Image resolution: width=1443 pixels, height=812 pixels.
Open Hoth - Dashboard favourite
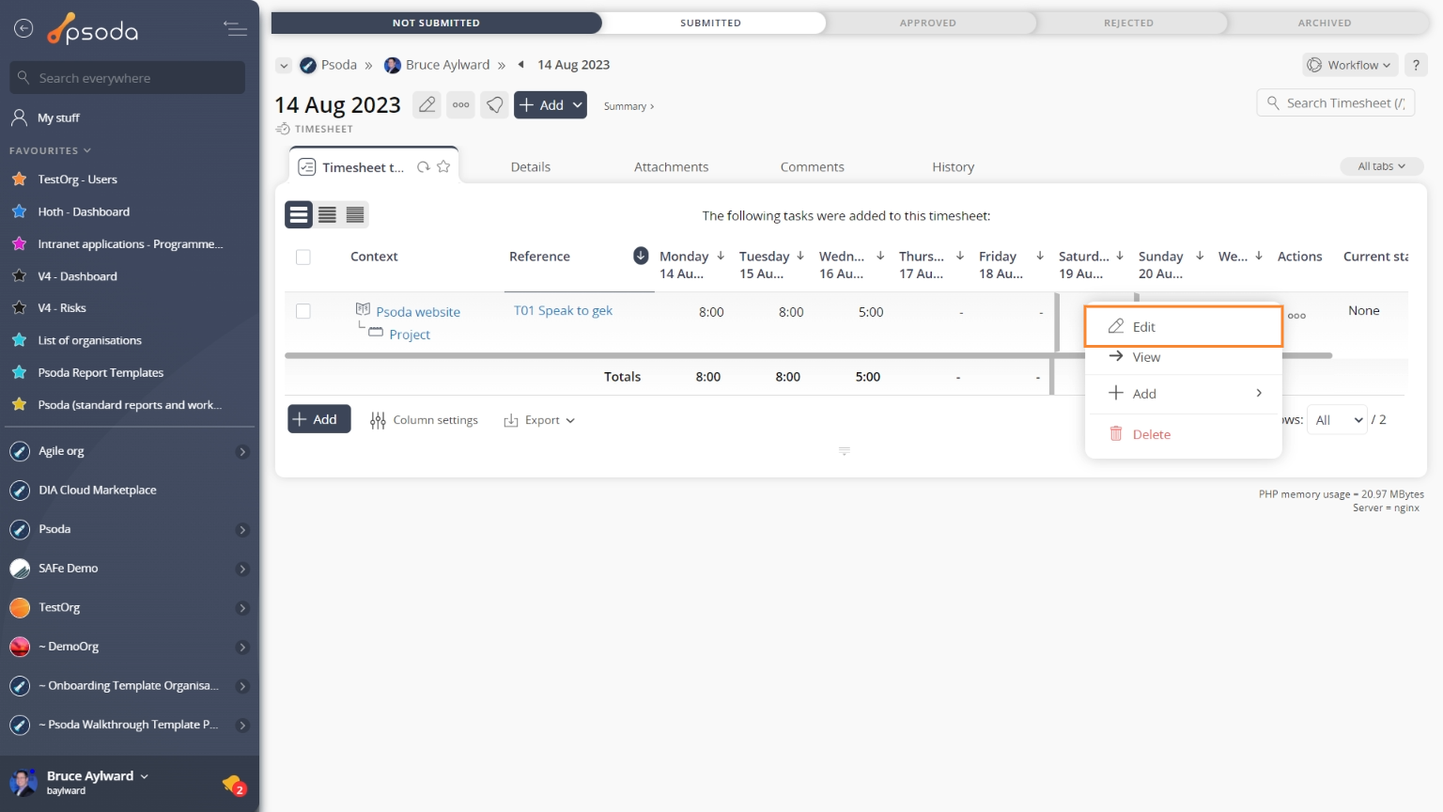(x=84, y=211)
